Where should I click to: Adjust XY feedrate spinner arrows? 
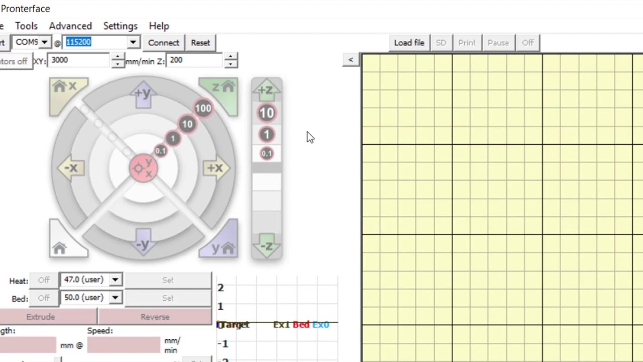click(x=118, y=60)
